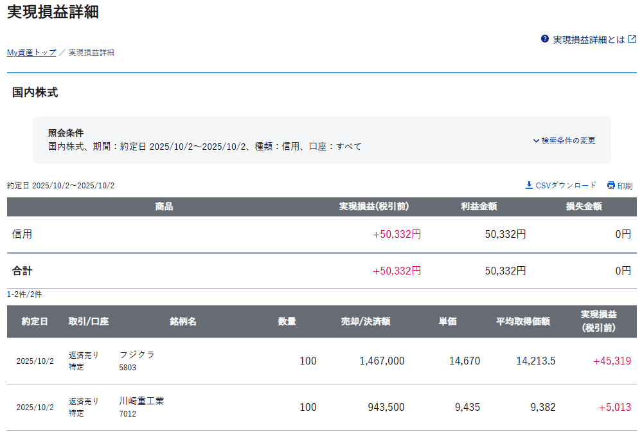Select the フジクラ stock name
Screen dimensions: 642x441
tap(137, 354)
